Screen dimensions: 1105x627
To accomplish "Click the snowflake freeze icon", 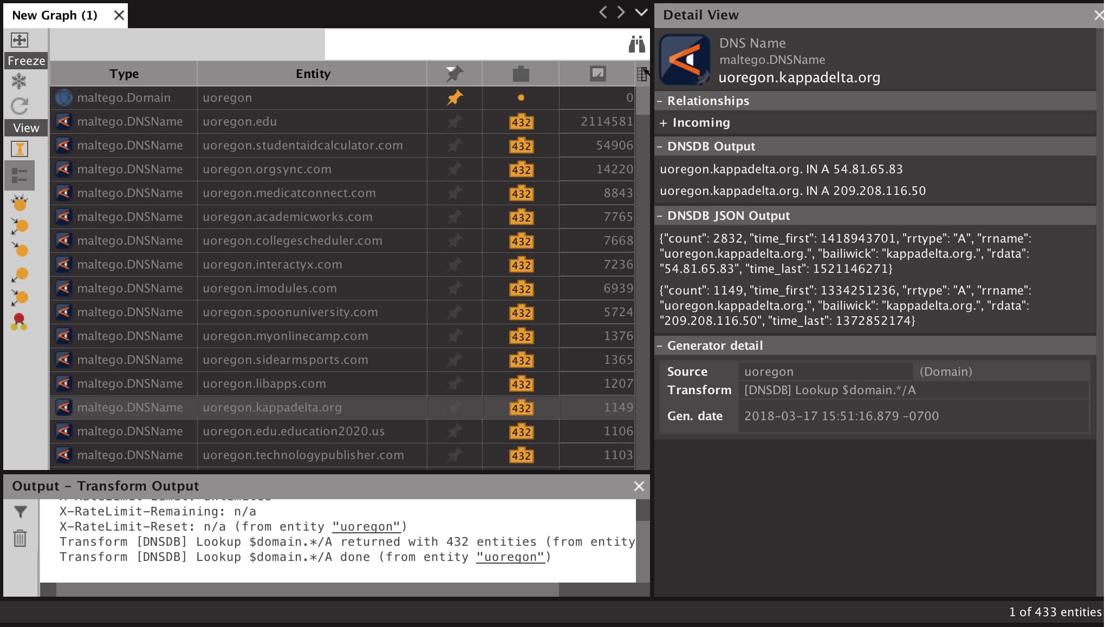I will 19,82.
